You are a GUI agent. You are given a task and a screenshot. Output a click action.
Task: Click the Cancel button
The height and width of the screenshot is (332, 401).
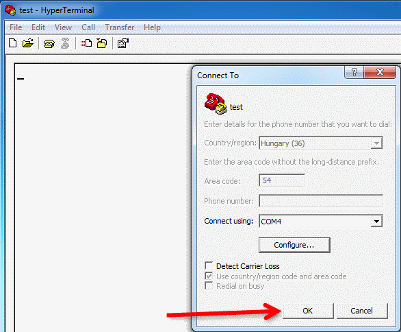pyautogui.click(x=362, y=311)
